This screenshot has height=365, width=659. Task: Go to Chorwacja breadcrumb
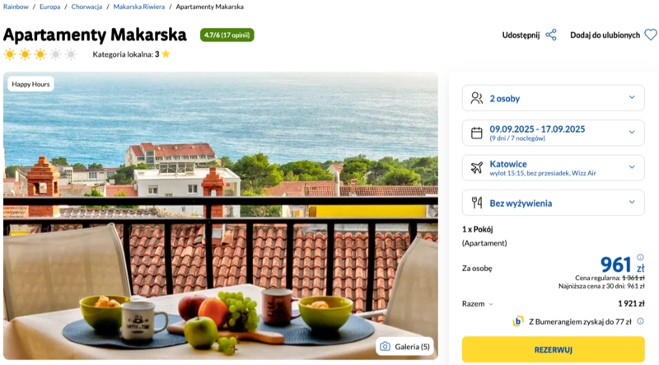pos(86,7)
